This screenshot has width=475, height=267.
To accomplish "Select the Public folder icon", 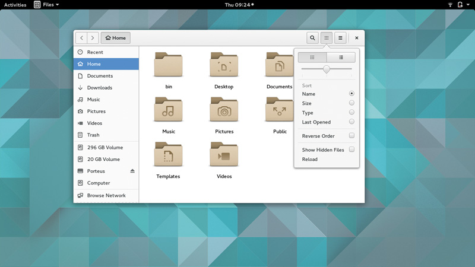I will point(279,109).
